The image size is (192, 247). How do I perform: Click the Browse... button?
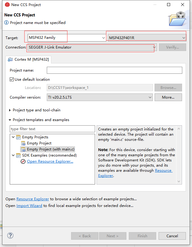pos(168,88)
